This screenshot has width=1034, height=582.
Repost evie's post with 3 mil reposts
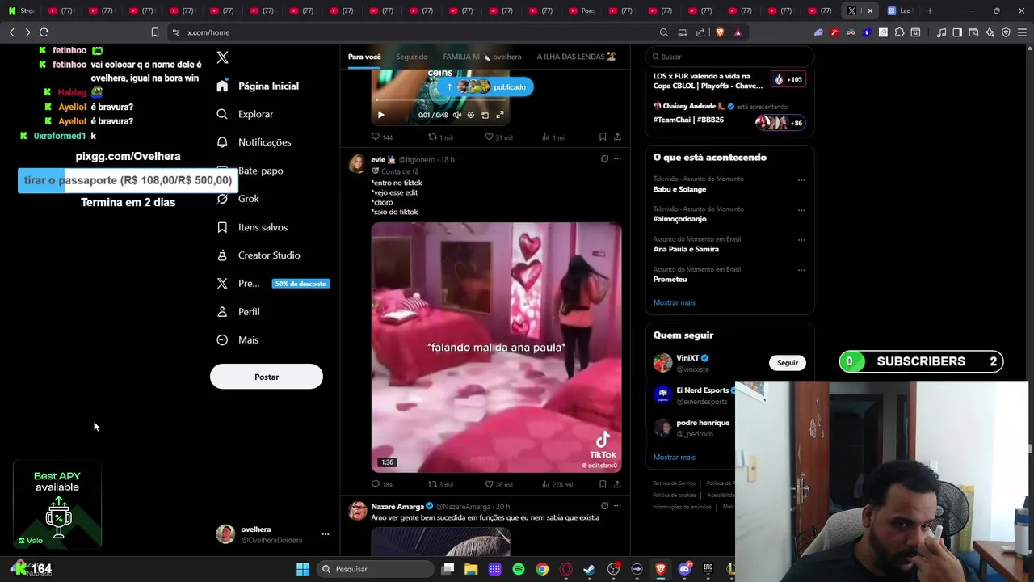coord(440,485)
